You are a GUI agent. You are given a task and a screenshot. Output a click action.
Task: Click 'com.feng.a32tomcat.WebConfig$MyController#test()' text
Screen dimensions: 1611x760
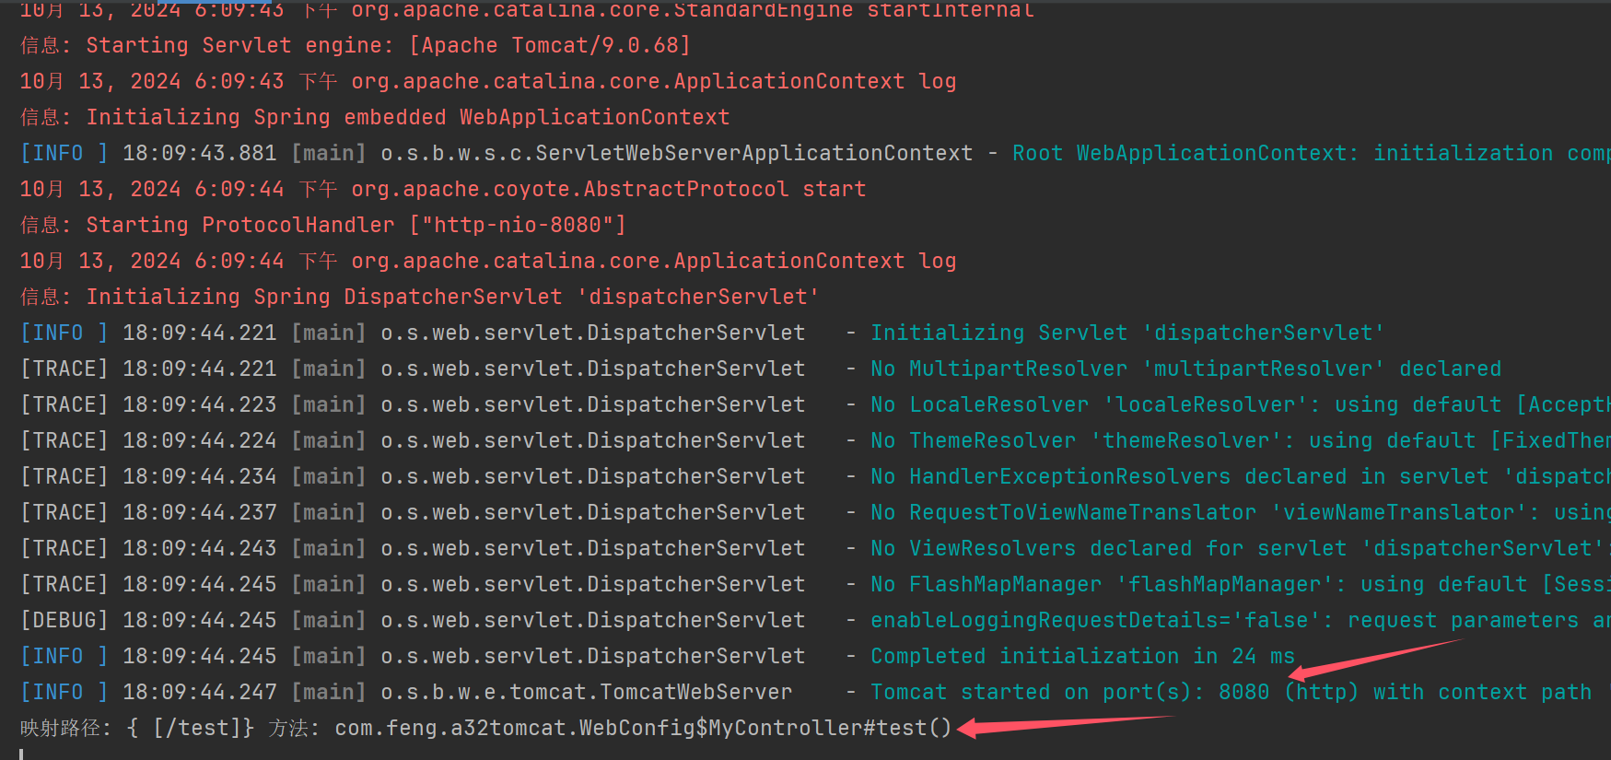pos(643,728)
